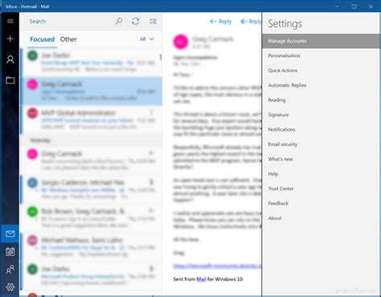Enter selection mode checklist icon
The height and width of the screenshot is (297, 381).
click(x=153, y=21)
